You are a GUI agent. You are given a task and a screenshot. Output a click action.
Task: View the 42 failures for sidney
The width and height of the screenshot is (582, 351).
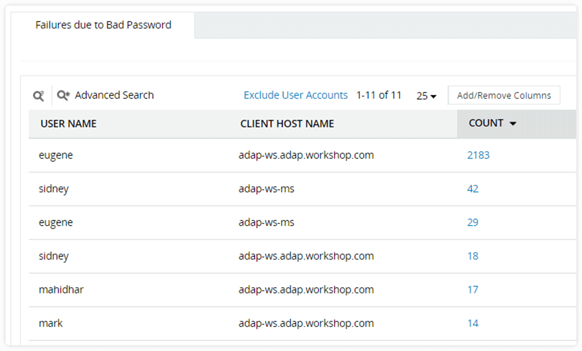coord(473,189)
